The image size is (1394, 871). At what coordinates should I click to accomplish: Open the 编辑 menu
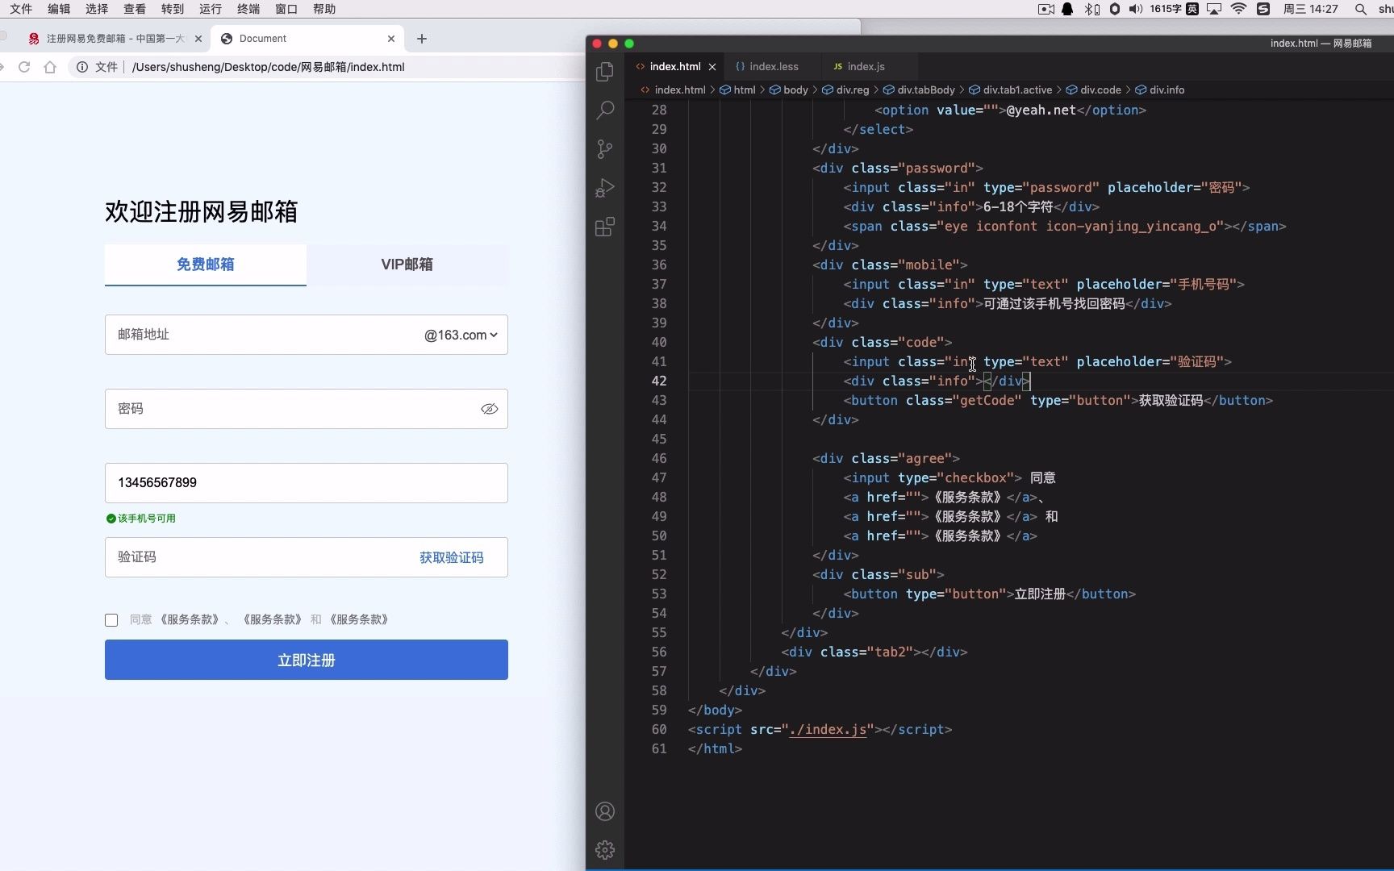pos(59,9)
